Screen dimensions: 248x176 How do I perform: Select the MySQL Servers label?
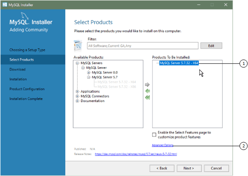(x=92, y=63)
